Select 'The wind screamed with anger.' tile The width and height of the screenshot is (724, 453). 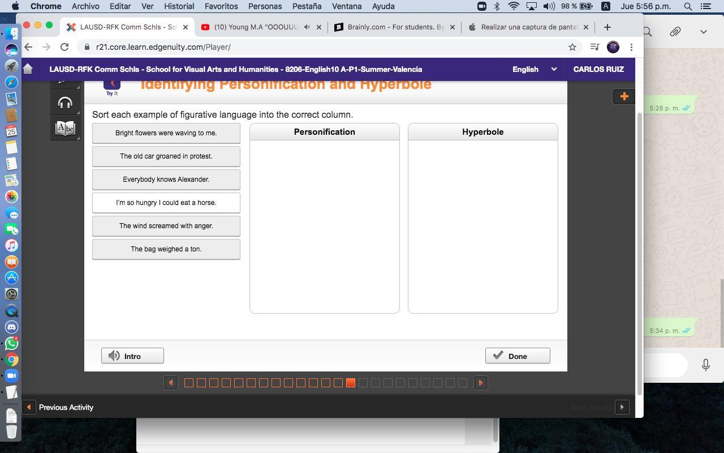pos(166,226)
